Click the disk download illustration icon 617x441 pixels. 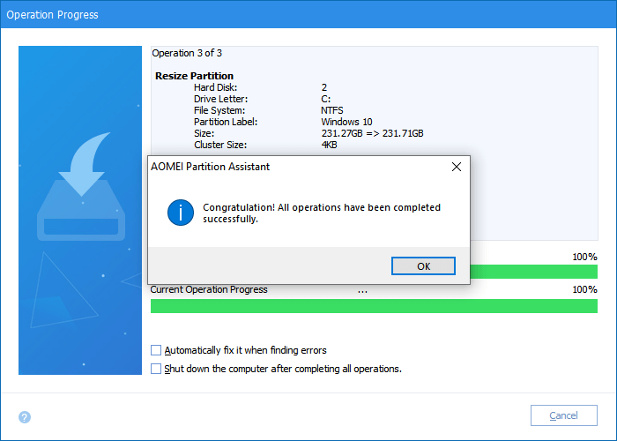click(81, 187)
